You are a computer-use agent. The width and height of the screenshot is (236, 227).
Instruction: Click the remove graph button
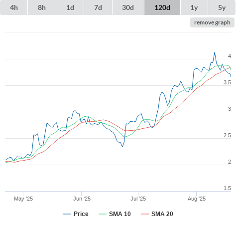(x=212, y=22)
